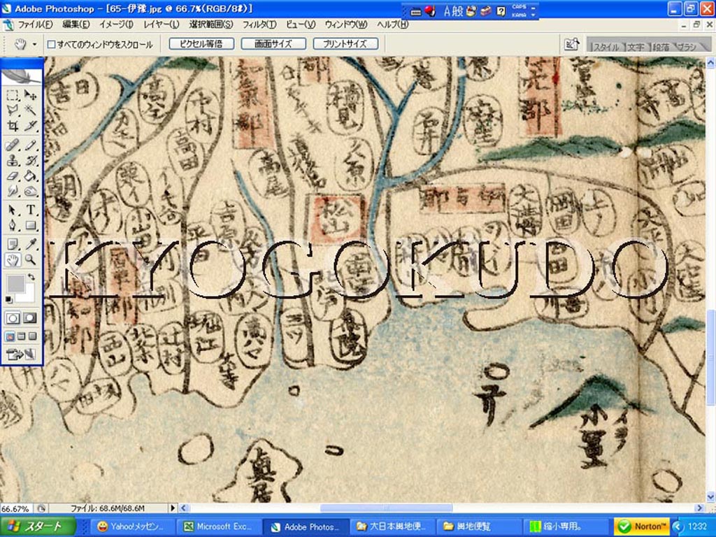Switch to Microsoft Excel taskbar item
716x537 pixels.
coord(219,527)
